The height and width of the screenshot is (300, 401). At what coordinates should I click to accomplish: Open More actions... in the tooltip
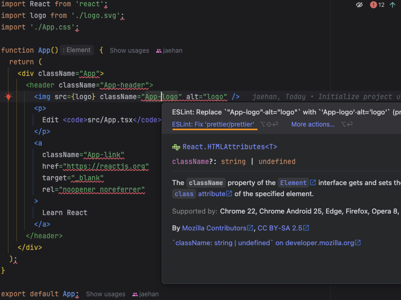point(313,124)
